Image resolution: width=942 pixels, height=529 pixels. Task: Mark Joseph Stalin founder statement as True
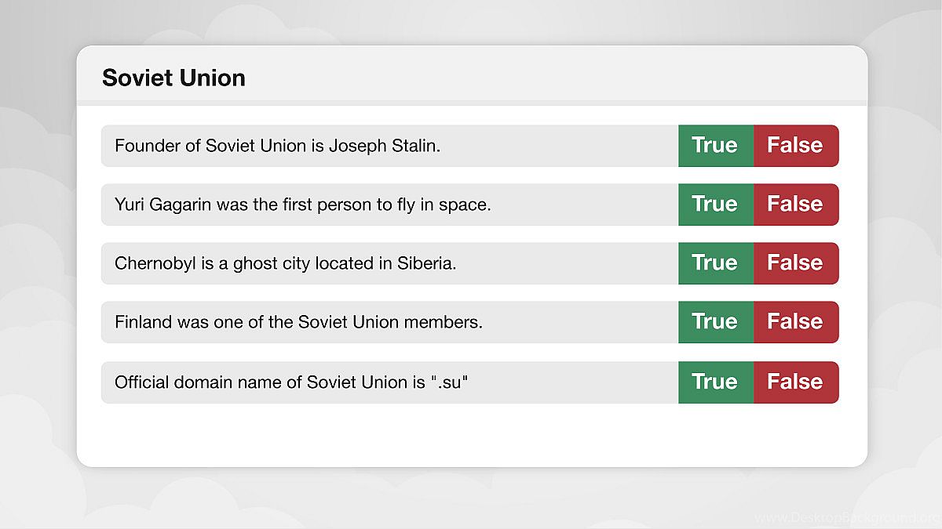tap(715, 146)
